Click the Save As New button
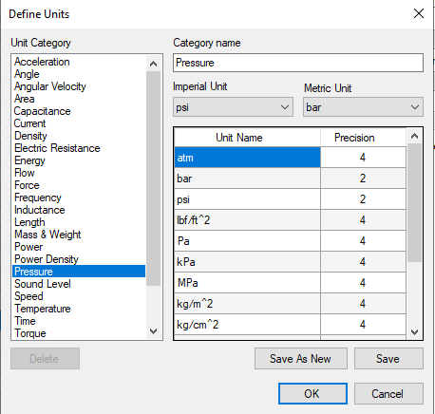The image size is (435, 414). [301, 359]
